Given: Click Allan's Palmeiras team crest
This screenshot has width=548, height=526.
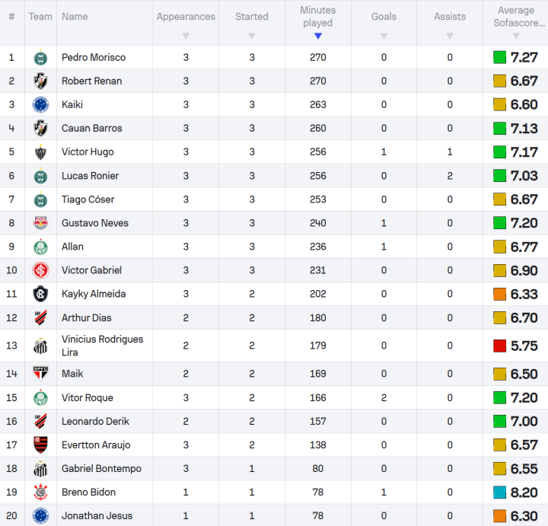Looking at the screenshot, I should click(x=40, y=247).
